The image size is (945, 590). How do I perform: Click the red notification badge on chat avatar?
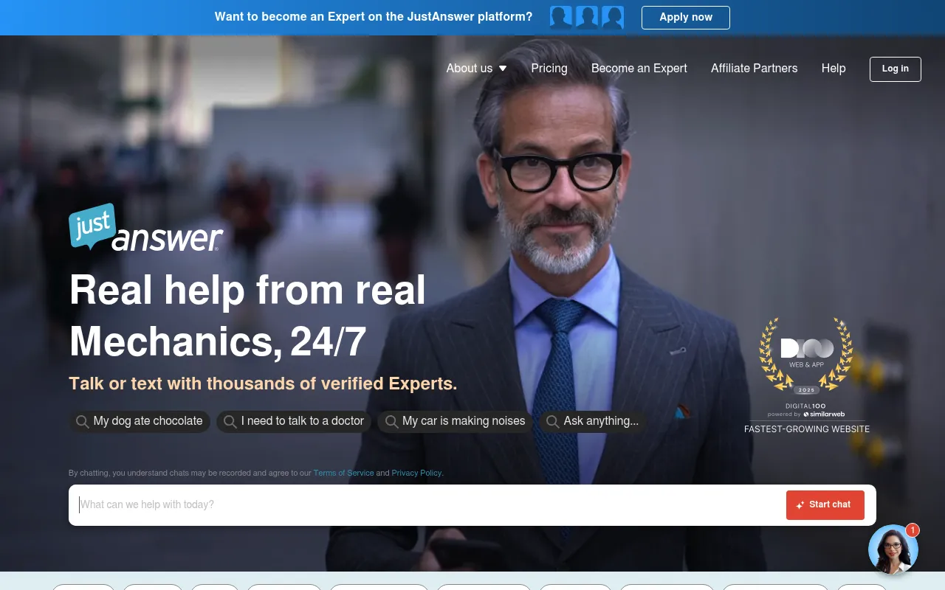tap(913, 530)
